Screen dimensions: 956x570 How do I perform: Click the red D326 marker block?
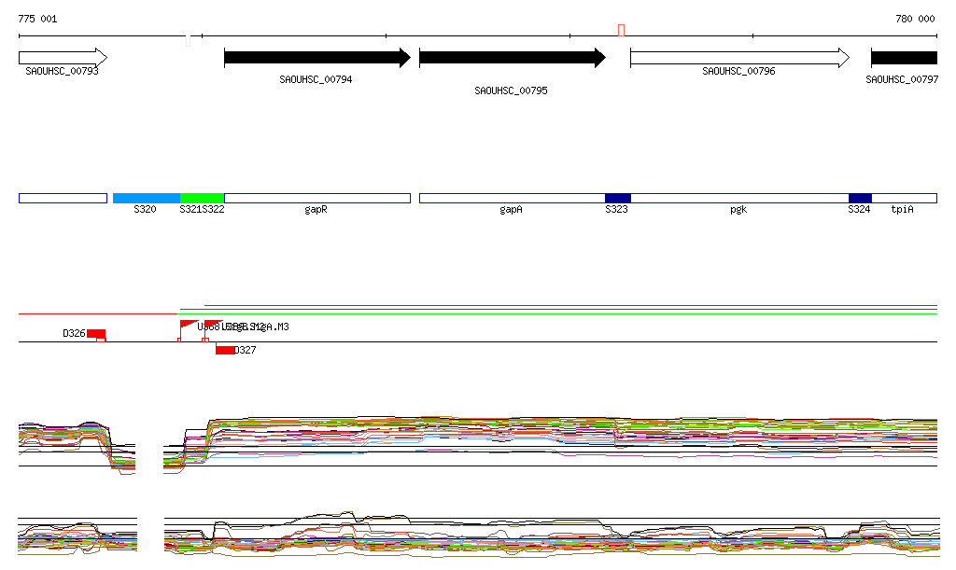(x=96, y=333)
